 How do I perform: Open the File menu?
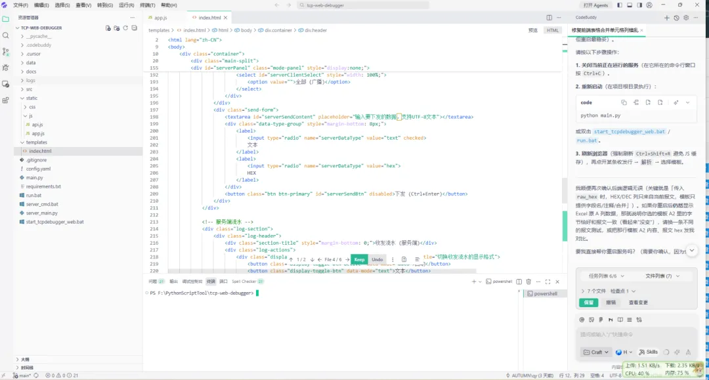[x=20, y=5]
